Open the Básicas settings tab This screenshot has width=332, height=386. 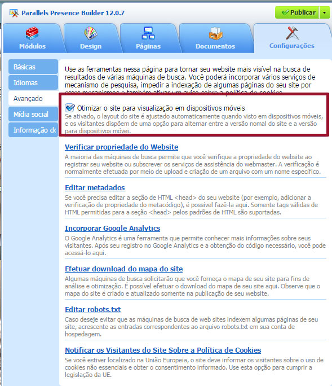pos(33,67)
